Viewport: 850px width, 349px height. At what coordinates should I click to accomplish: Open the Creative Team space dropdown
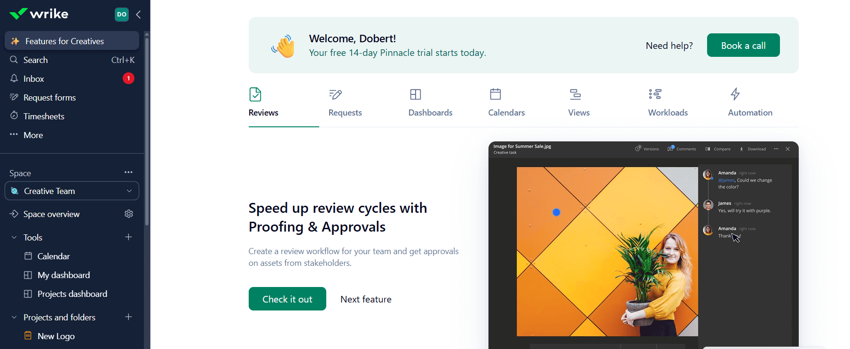click(x=72, y=191)
